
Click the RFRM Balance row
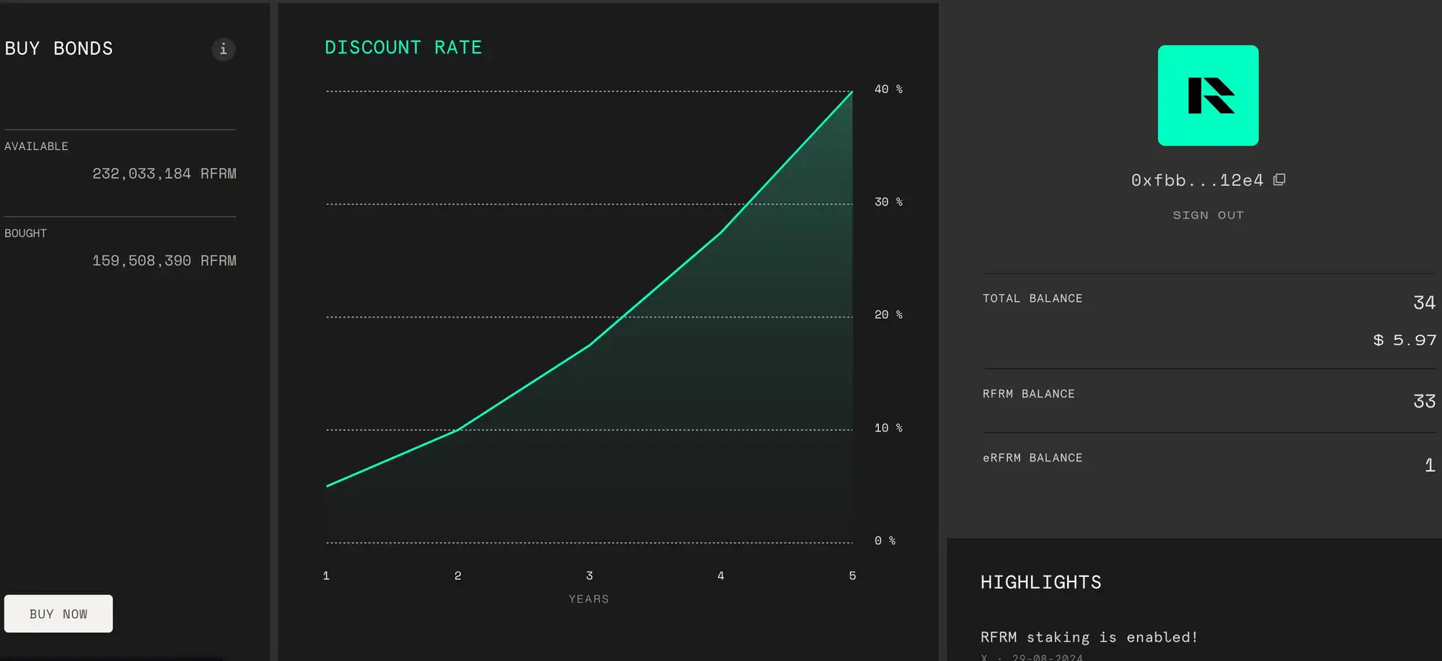click(x=1208, y=400)
